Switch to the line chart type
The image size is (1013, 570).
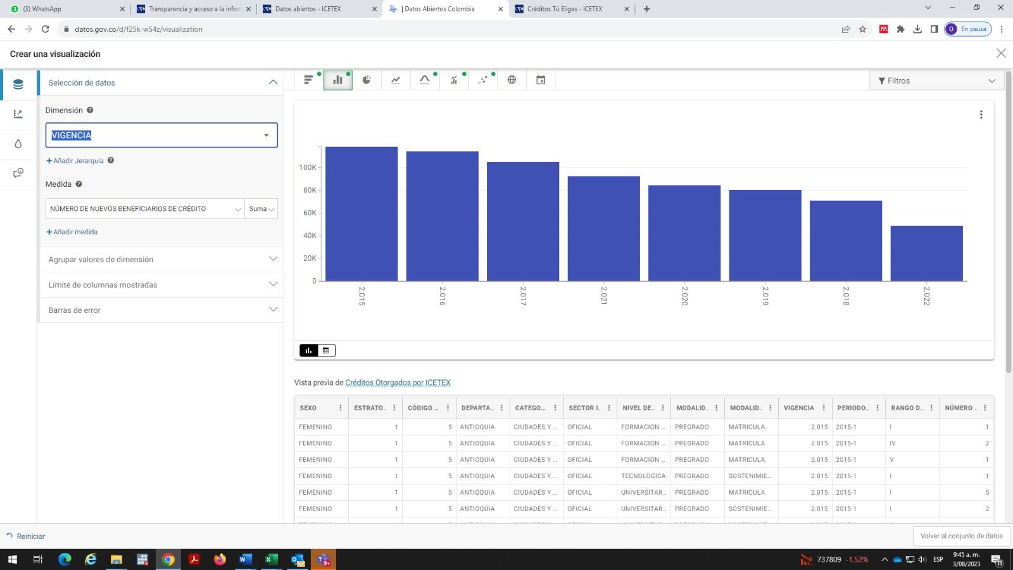pyautogui.click(x=396, y=80)
